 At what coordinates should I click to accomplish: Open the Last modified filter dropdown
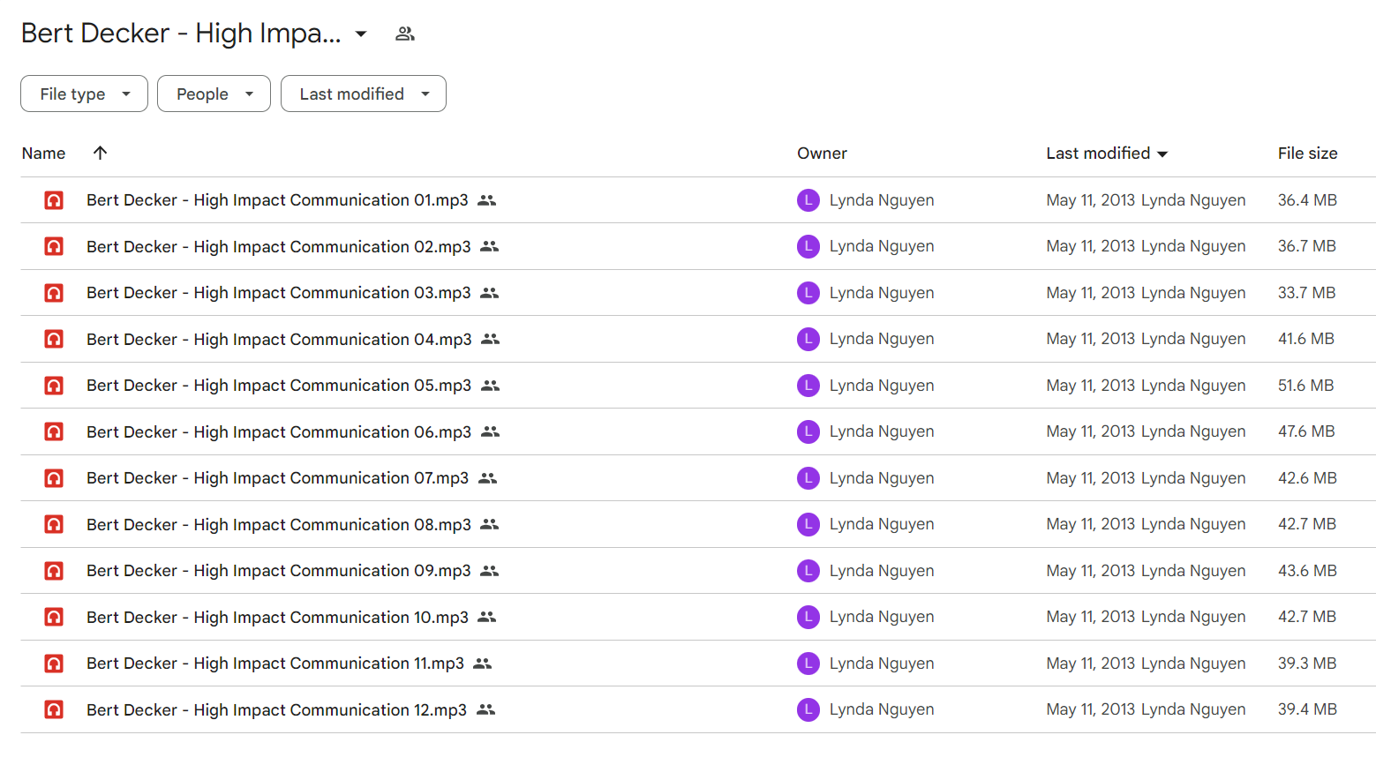coord(364,94)
